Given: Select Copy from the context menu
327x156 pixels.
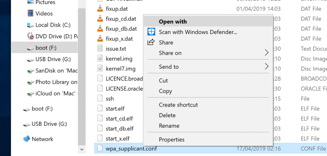Looking at the screenshot, I should click(x=165, y=91).
